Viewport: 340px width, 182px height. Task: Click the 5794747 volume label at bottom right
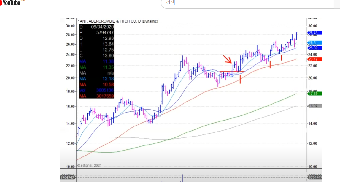point(315,178)
